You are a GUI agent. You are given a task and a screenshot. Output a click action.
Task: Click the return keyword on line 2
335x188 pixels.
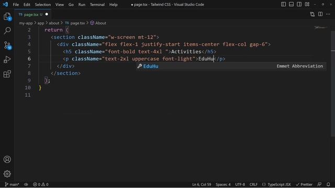click(x=53, y=30)
